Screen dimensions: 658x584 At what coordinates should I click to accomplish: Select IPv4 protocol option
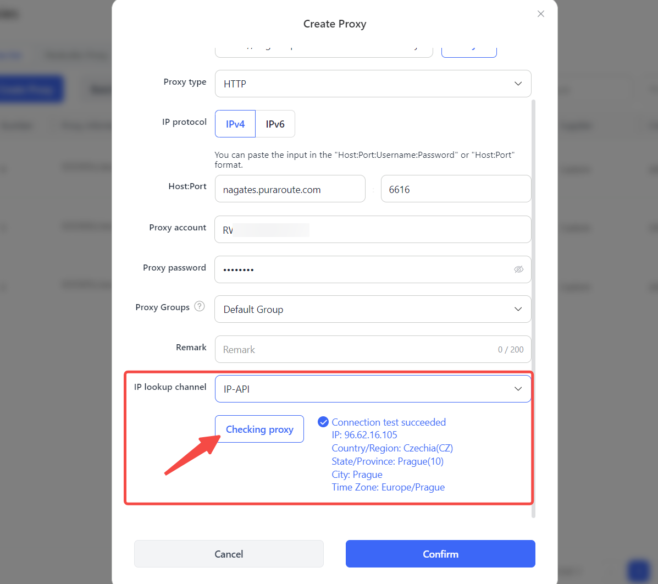(235, 124)
